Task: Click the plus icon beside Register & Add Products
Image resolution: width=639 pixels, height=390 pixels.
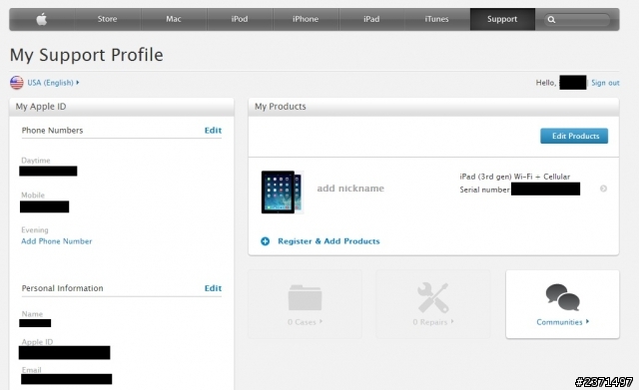Action: pos(265,241)
